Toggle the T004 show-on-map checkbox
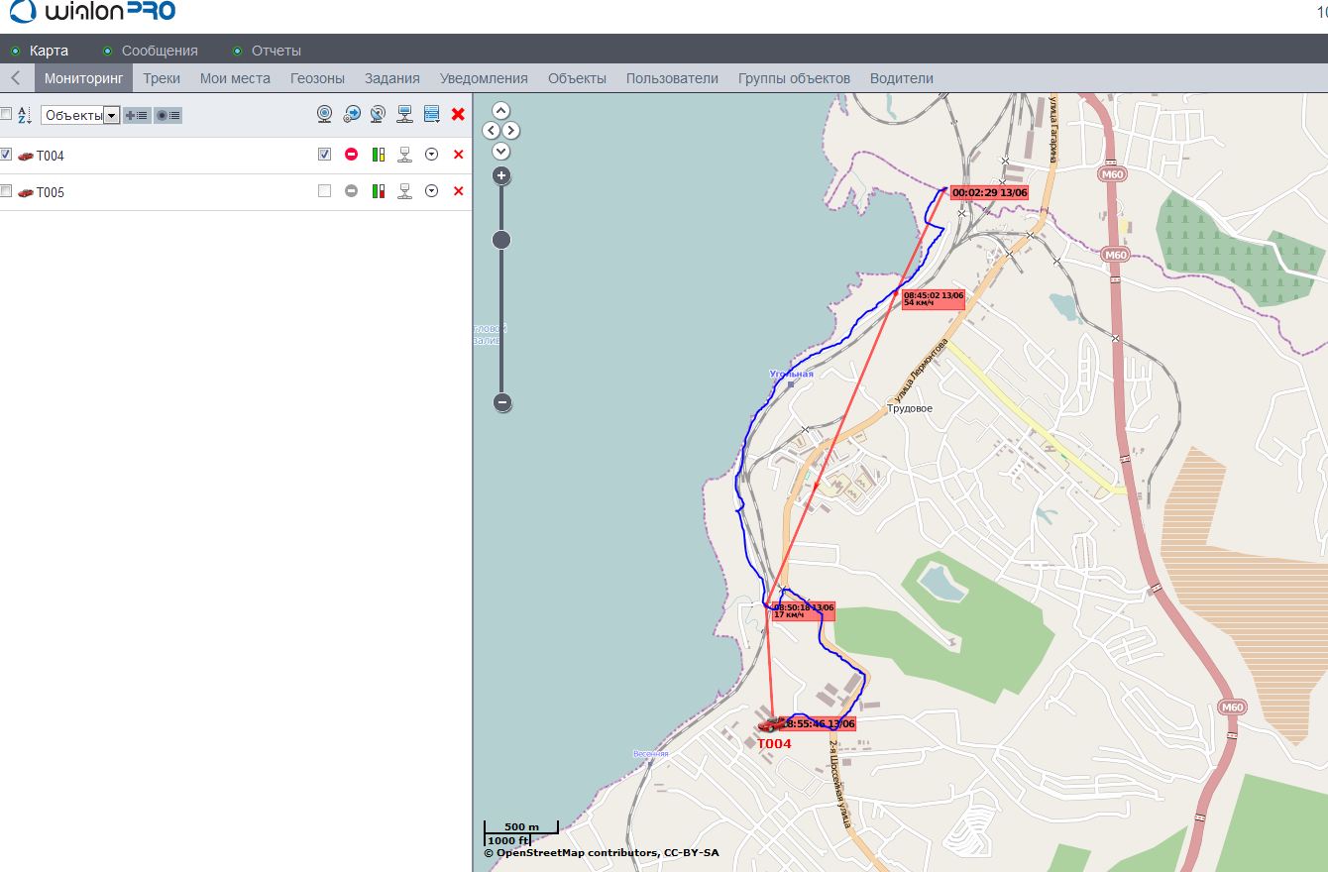This screenshot has height=872, width=1328. (x=324, y=155)
